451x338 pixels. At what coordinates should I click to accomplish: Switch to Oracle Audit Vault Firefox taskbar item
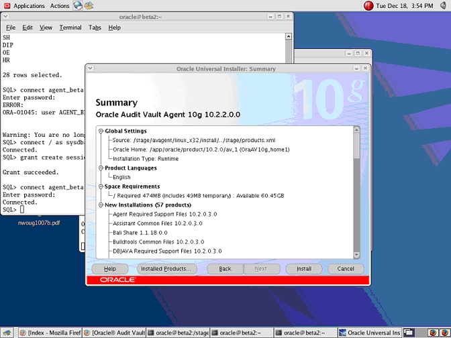(x=114, y=333)
